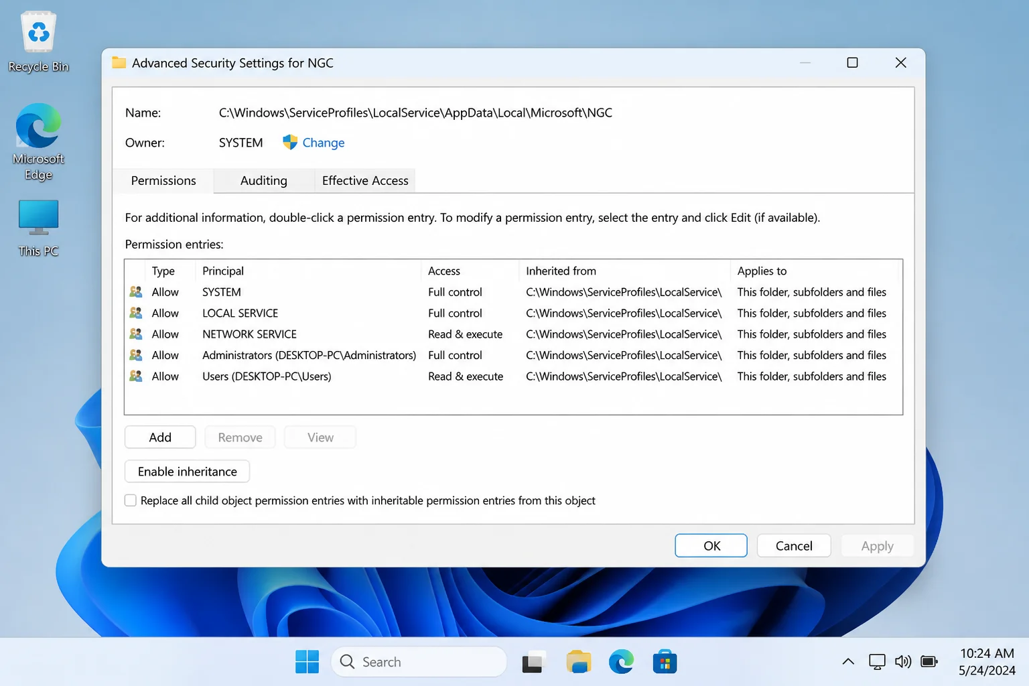Viewport: 1029px width, 686px height.
Task: Open the Effective Access tab
Action: 365,180
